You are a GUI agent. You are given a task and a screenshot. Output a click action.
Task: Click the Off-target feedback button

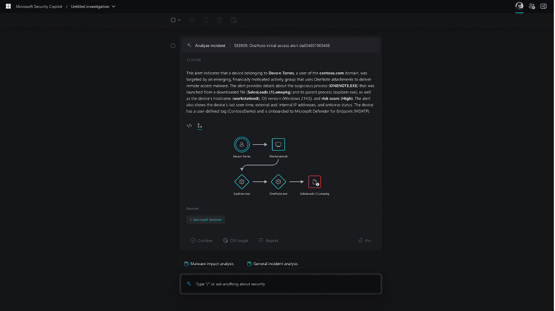(x=236, y=241)
